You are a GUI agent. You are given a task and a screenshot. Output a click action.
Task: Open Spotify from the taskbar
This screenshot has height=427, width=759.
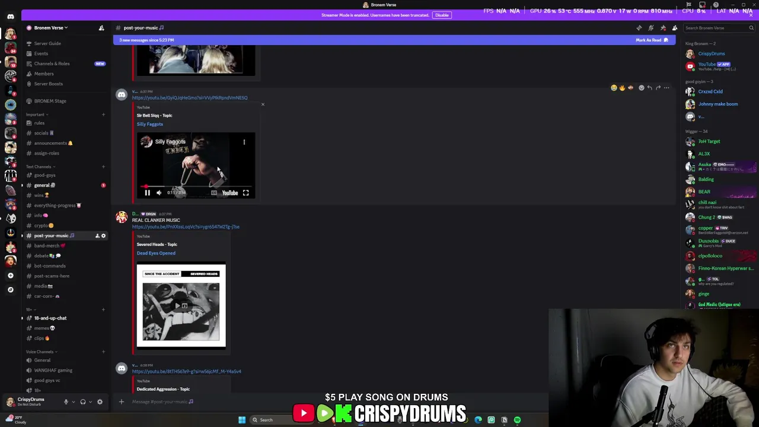tap(517, 420)
